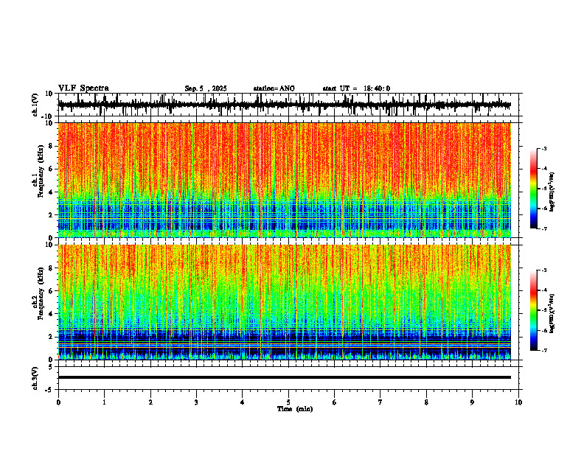The height and width of the screenshot is (451, 584).
Task: Click time axis tick label '3'
Action: [196, 402]
